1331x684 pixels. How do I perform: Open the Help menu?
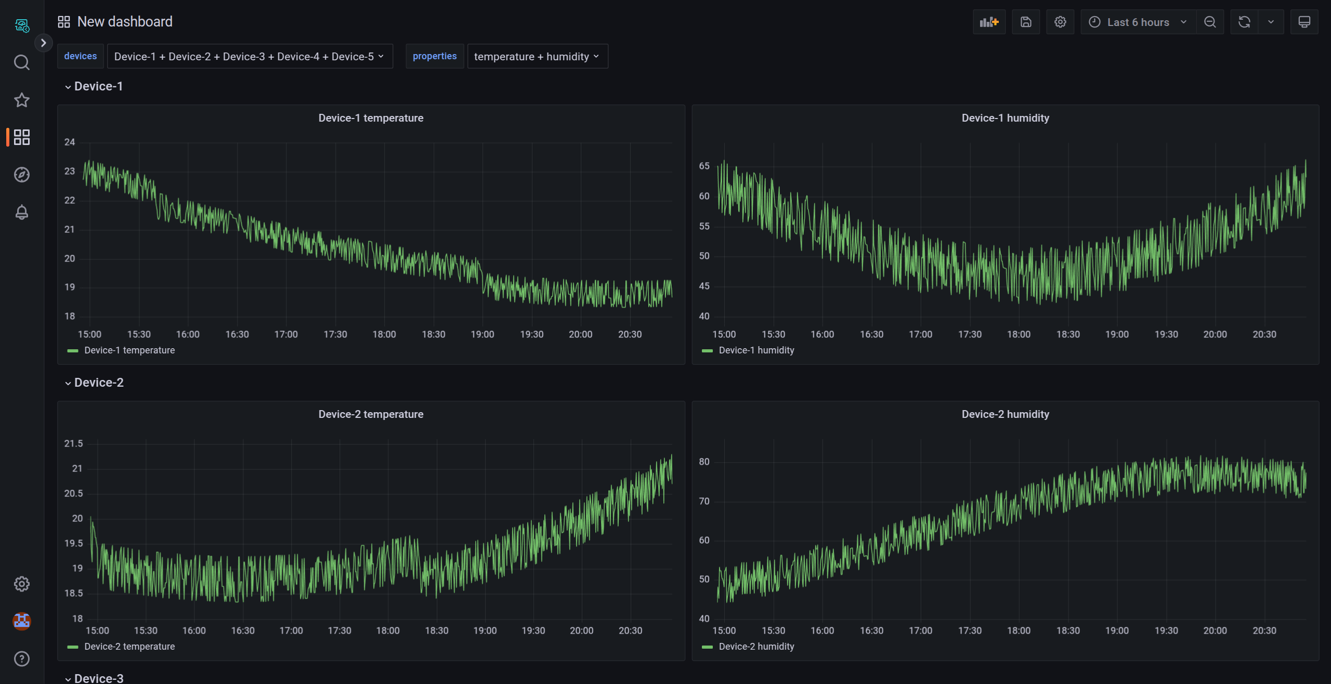tap(22, 659)
